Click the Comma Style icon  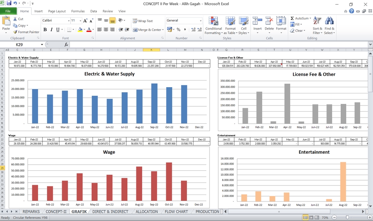(185, 30)
